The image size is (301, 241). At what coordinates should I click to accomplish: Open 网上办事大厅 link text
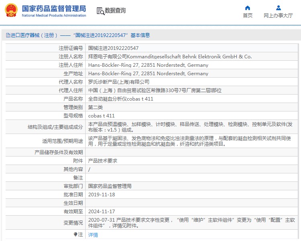278,16
